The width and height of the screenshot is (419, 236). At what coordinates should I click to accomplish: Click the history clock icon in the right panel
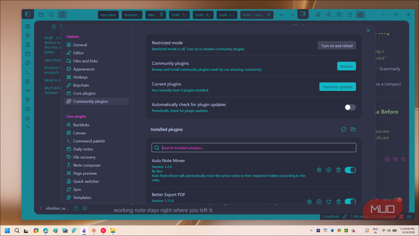tap(403, 159)
